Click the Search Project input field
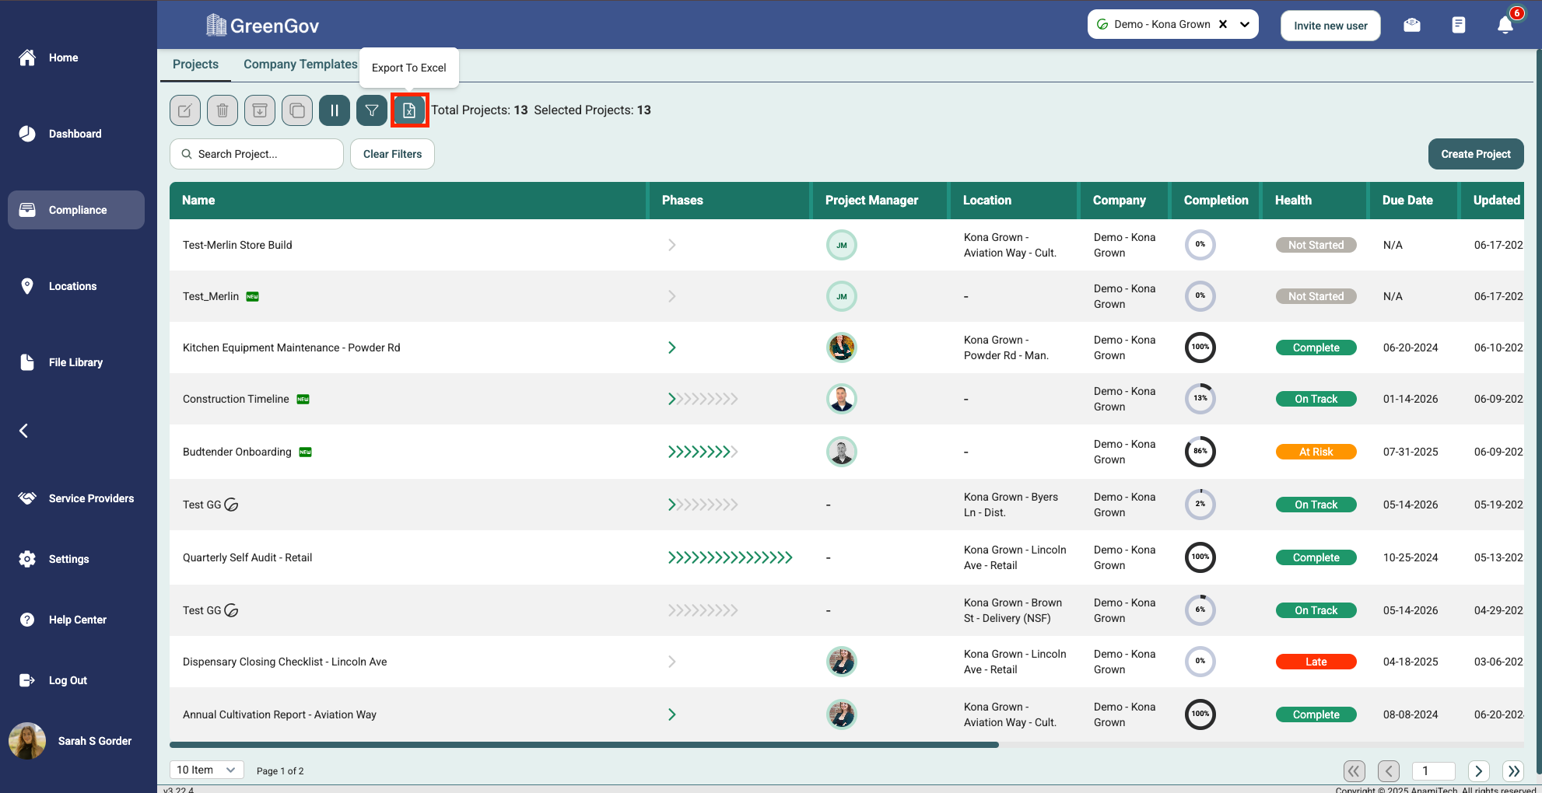 (x=257, y=154)
